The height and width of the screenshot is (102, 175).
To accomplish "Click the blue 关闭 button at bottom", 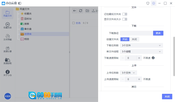I will [167, 97].
